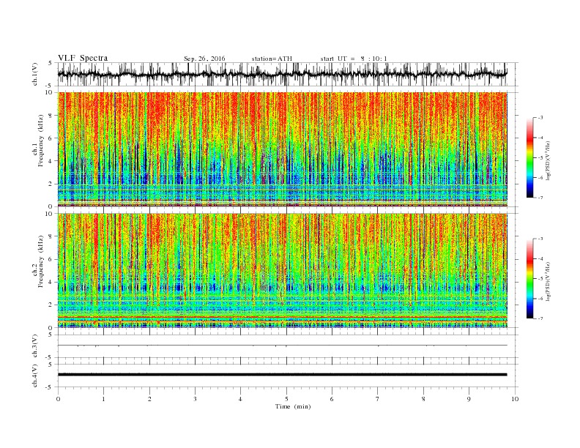Click the time axis tick label "4"
Viewport: 580px width, 448px height.
click(x=241, y=399)
